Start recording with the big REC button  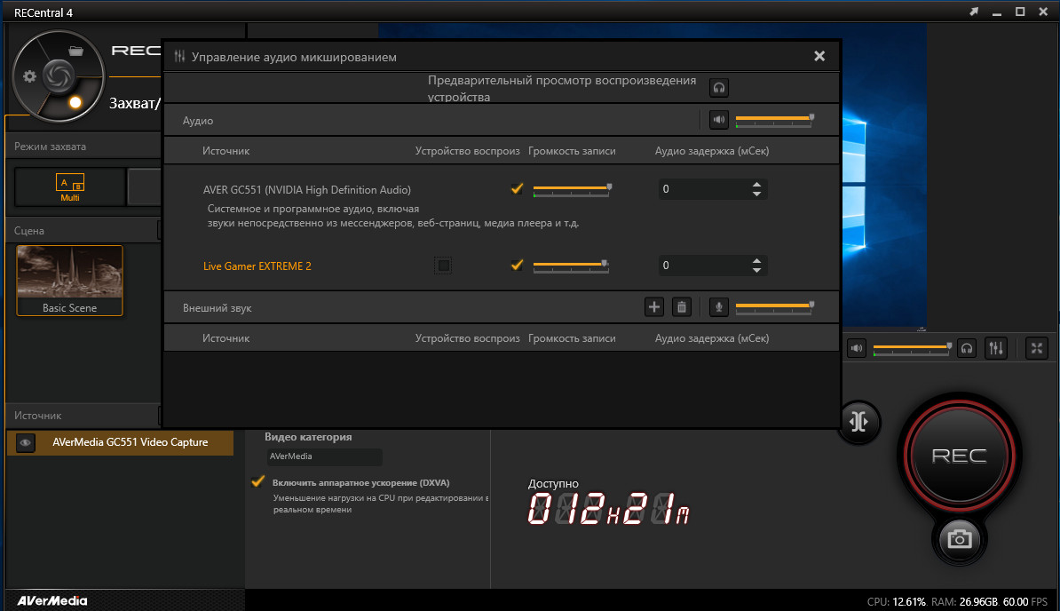point(960,456)
